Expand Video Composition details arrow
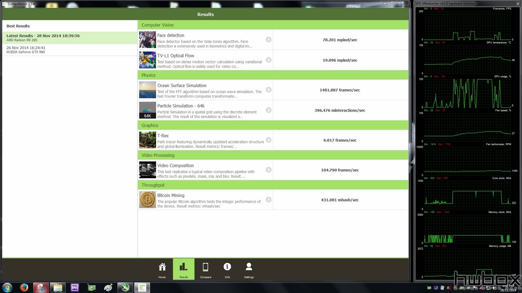This screenshot has width=522, height=293. pos(268,170)
